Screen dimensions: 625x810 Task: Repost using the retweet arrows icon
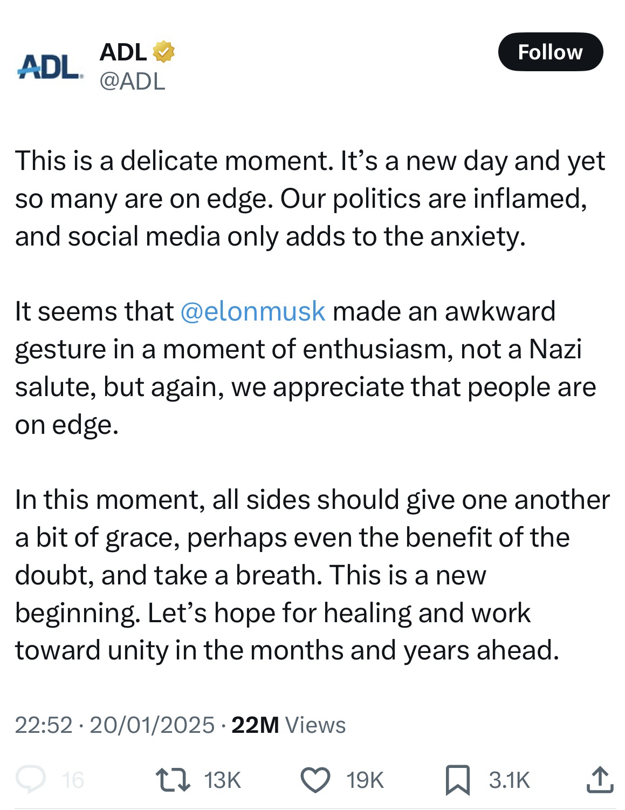click(x=172, y=780)
